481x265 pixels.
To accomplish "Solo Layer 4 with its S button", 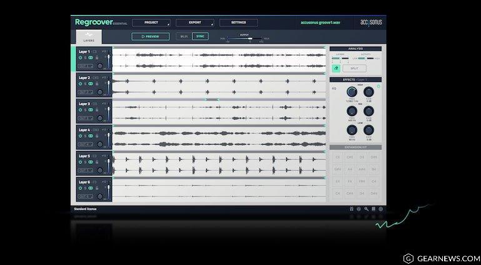I will tap(86, 136).
